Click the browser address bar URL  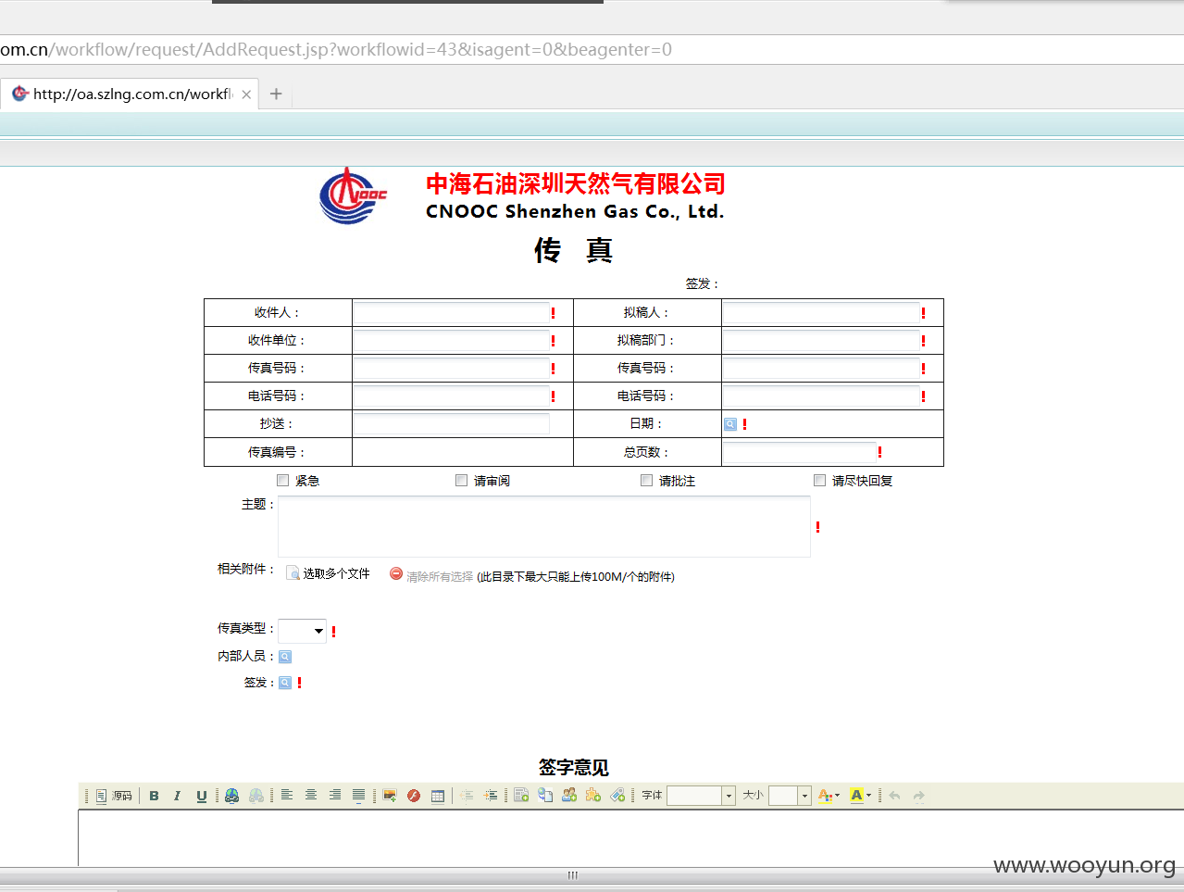(x=336, y=49)
